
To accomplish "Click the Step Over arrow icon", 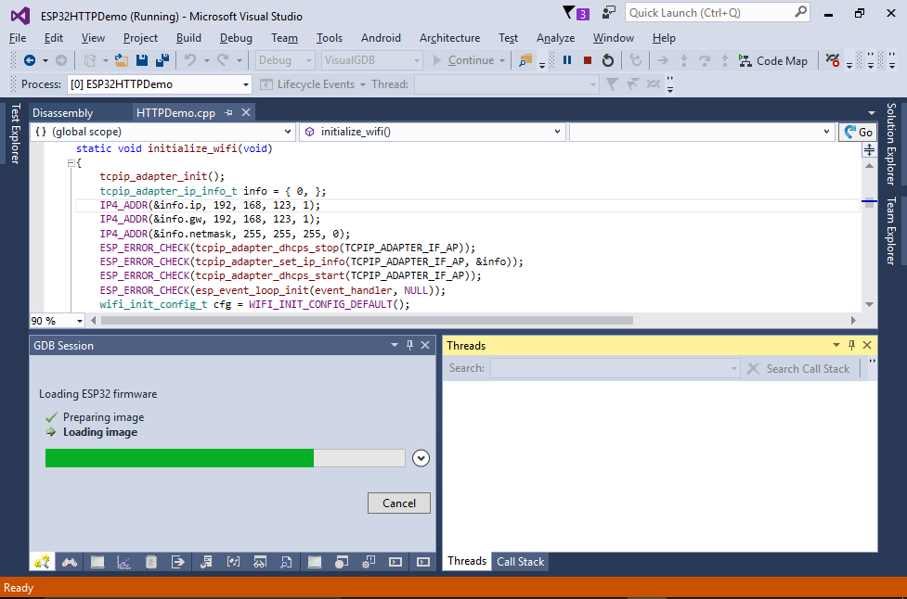I will tap(704, 60).
